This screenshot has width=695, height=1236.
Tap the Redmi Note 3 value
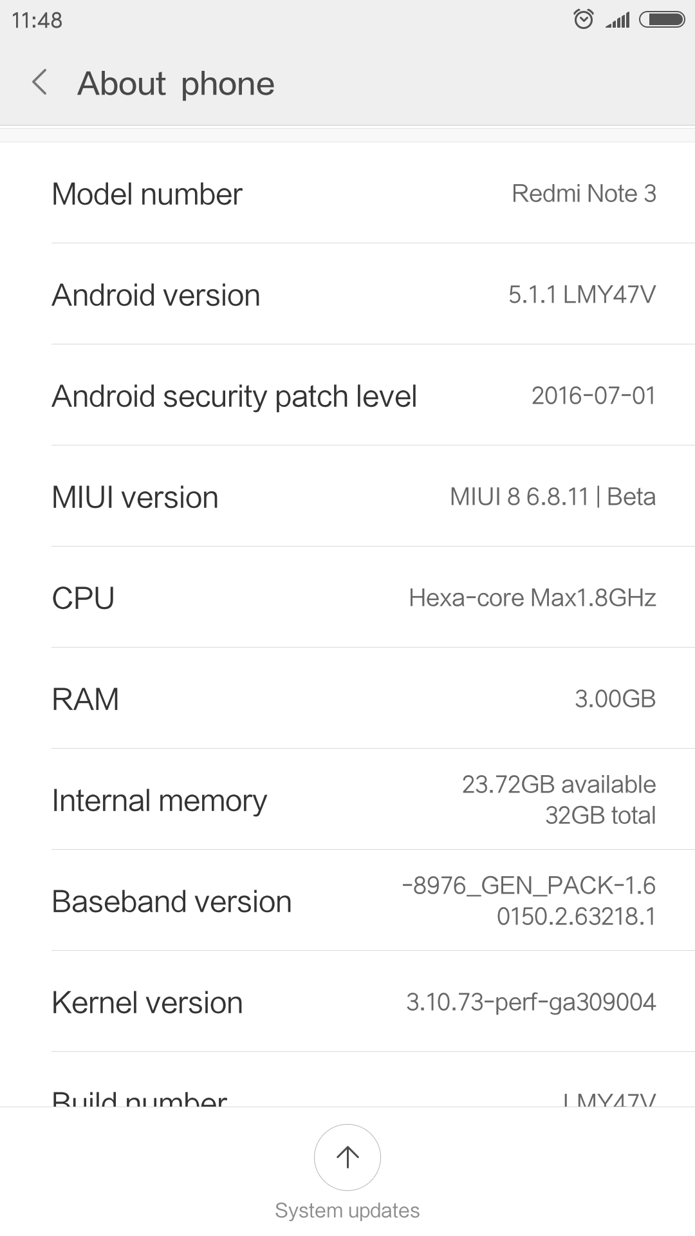point(584,193)
